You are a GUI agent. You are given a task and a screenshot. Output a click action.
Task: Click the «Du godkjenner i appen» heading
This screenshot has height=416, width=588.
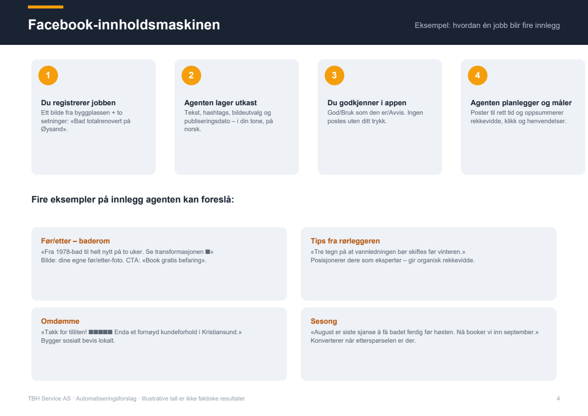367,103
